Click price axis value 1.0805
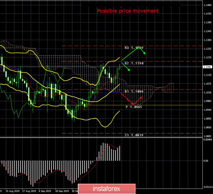Image resolution: width=213 pixels, height=194 pixels. pyautogui.click(x=208, y=136)
